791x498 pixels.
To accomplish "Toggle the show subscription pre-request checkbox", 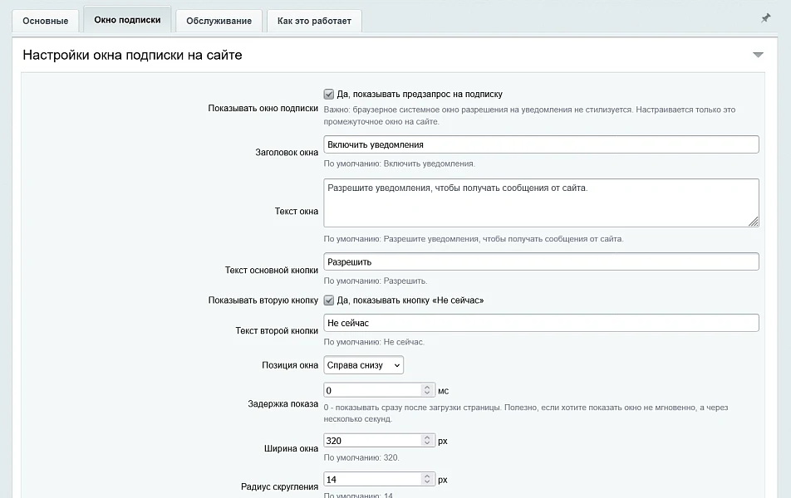I will pyautogui.click(x=329, y=95).
